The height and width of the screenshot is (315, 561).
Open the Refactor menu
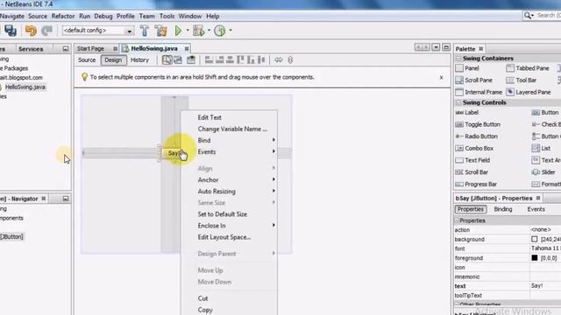click(x=63, y=16)
